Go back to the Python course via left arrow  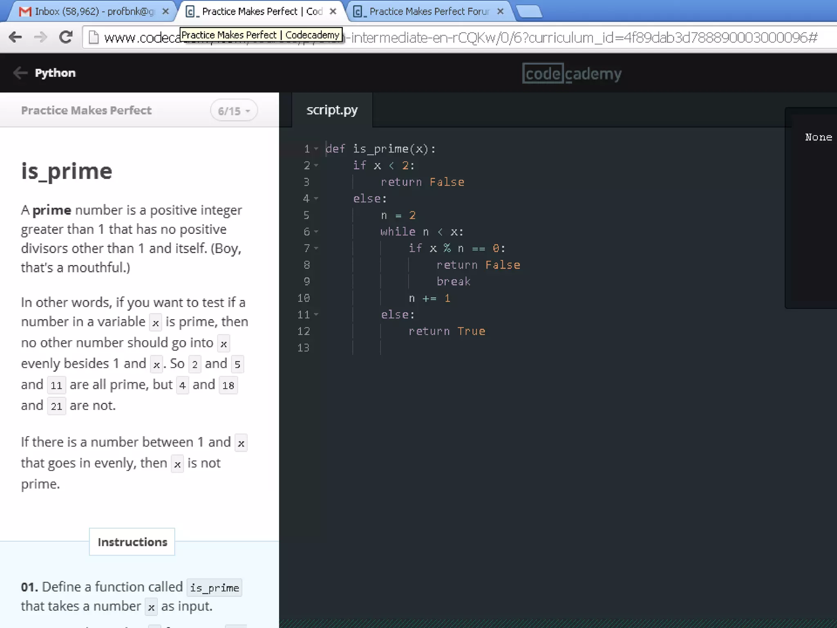click(20, 73)
